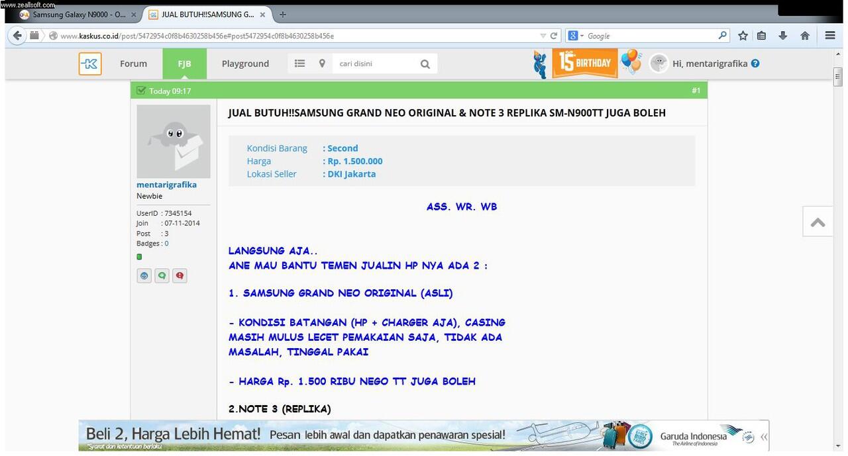Open the Downloads arrow icon
This screenshot has height=456, width=848.
coord(783,36)
